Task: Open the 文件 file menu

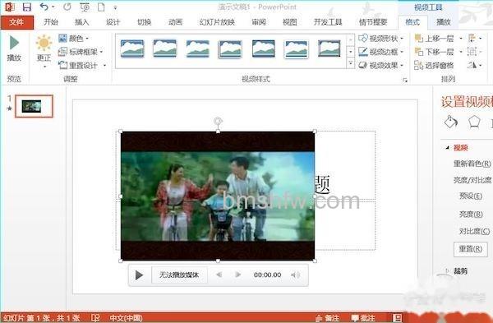Action: pyautogui.click(x=17, y=22)
